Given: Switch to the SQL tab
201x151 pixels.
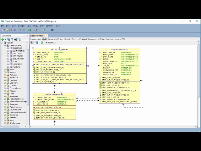Looking at the screenshot, I should [x=123, y=39].
